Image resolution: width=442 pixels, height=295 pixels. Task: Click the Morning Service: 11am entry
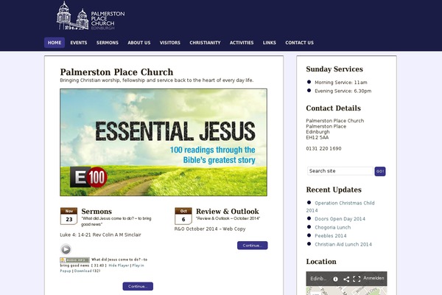click(341, 83)
